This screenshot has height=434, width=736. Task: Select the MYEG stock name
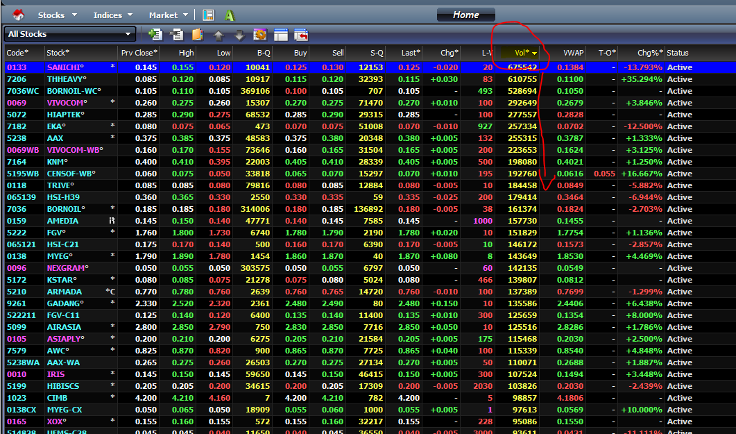pyautogui.click(x=60, y=256)
